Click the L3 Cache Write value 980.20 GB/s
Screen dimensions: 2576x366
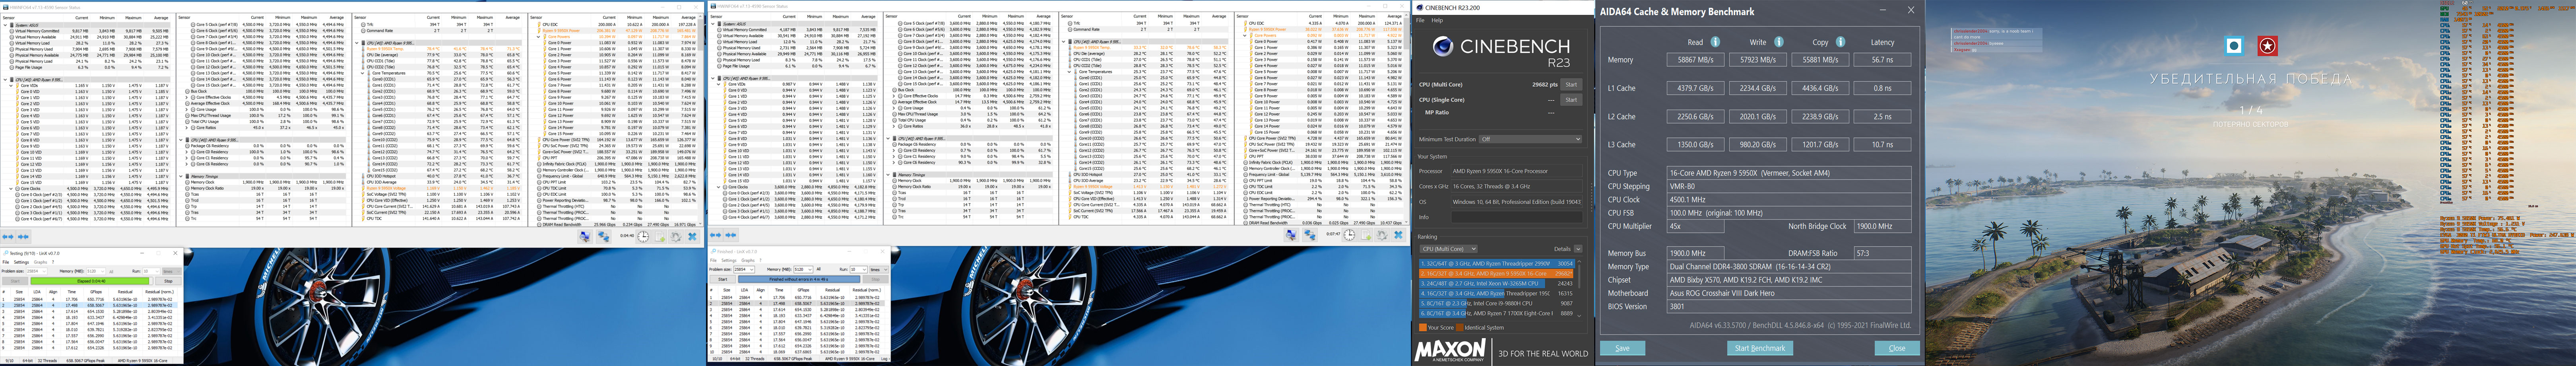point(1758,145)
